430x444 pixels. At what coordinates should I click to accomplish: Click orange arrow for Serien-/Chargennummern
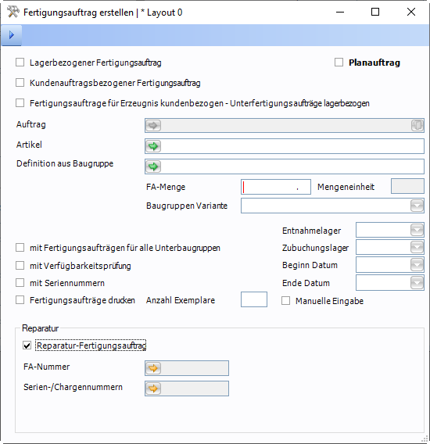pos(153,388)
